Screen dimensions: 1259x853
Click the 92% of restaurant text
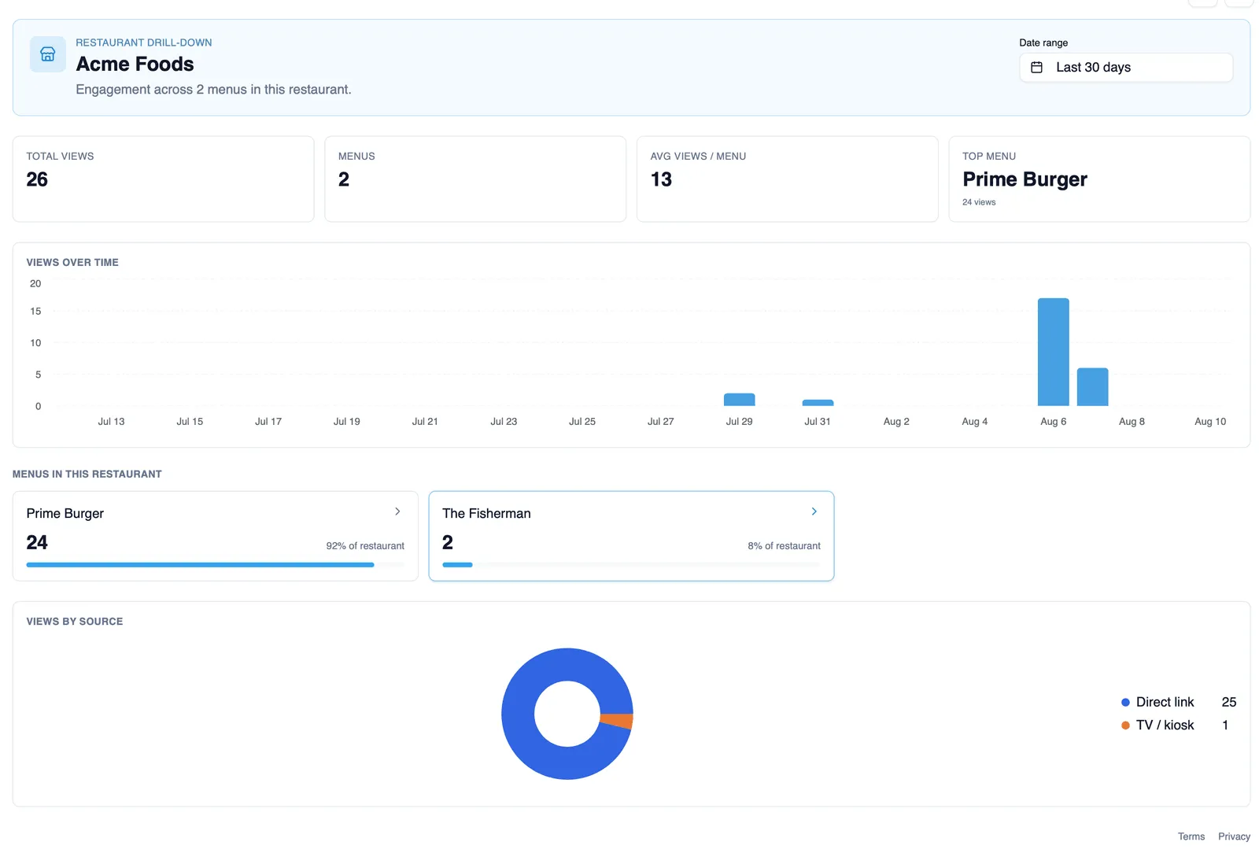[x=365, y=546]
